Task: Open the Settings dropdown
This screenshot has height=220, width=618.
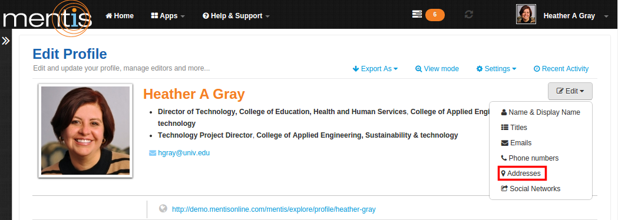Action: coord(496,69)
